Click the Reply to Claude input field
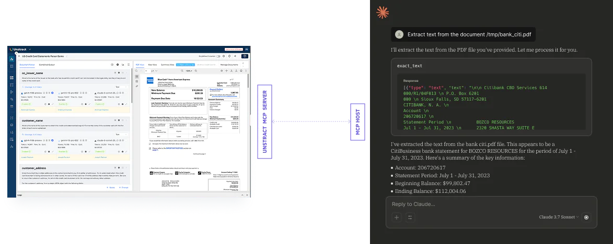 coord(491,204)
